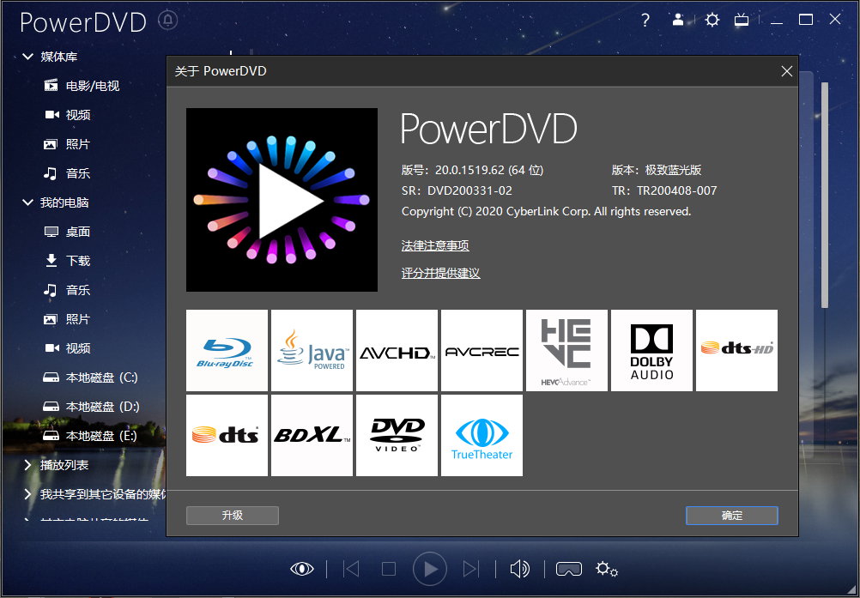Open playback settings gears icon
The height and width of the screenshot is (598, 860).
click(607, 569)
